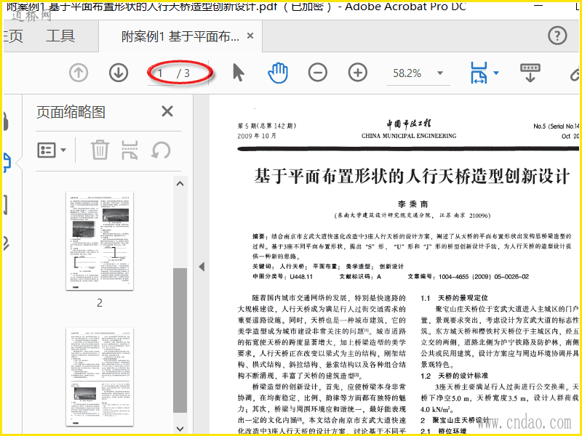Click thumbnail panel scroll down arrow
This screenshot has width=582, height=436.
[x=180, y=429]
